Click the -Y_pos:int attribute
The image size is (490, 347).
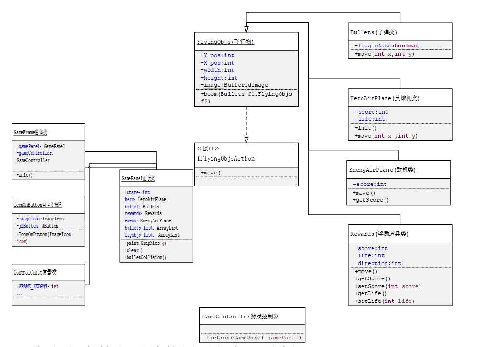(218, 55)
